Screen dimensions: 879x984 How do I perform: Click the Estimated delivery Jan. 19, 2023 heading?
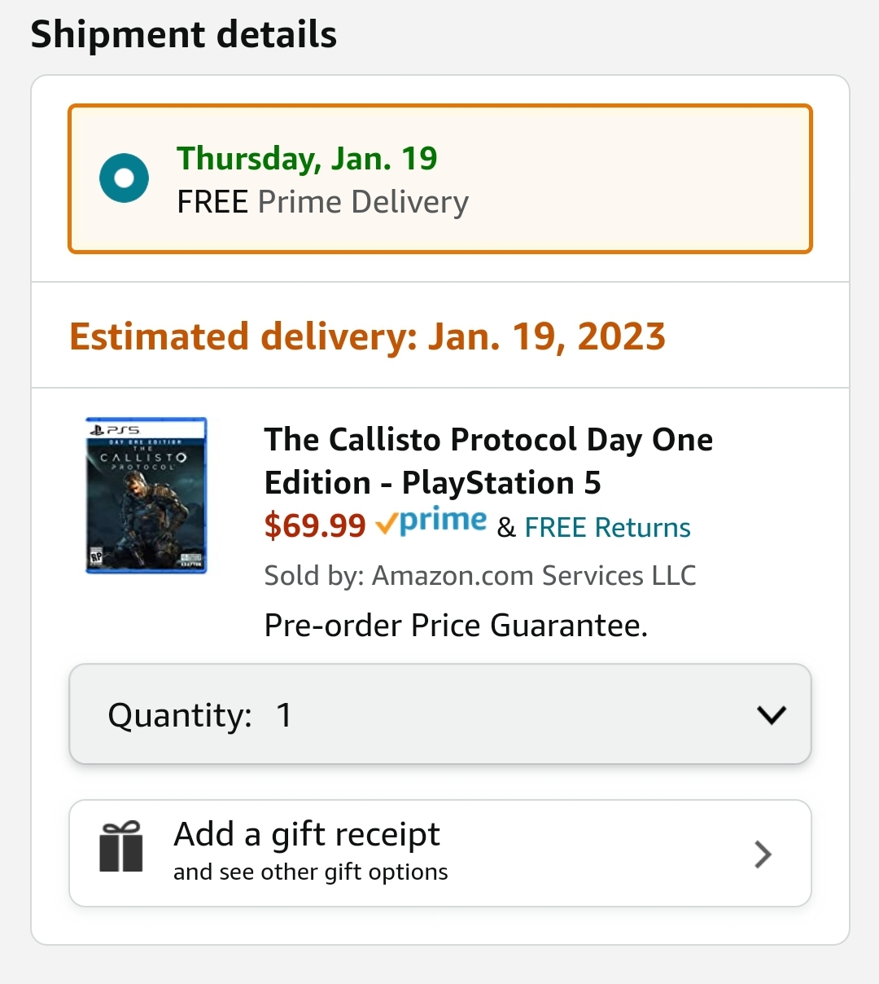[367, 336]
